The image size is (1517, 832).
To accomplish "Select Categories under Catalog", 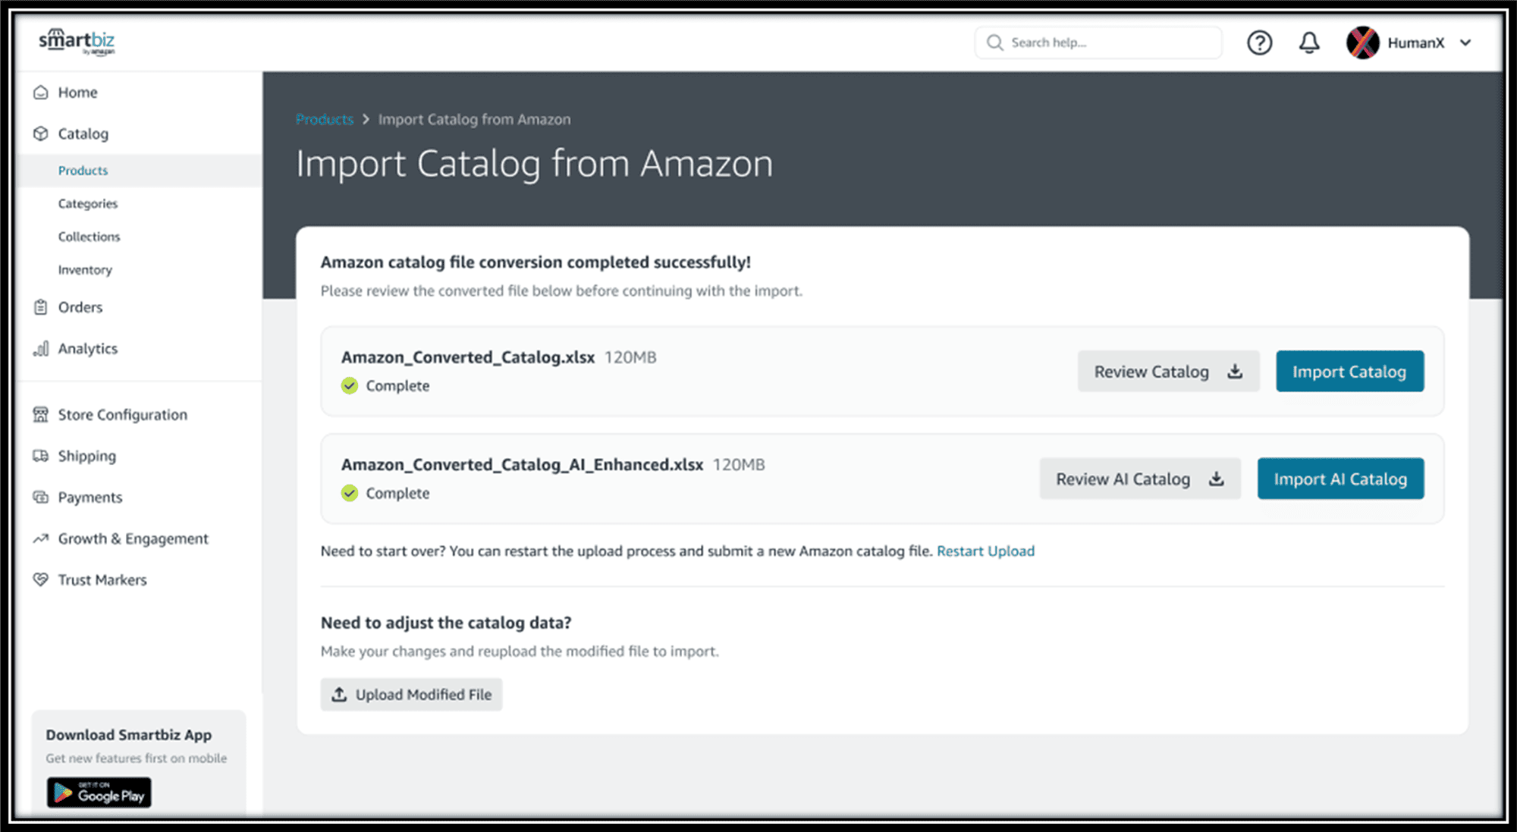I will (88, 203).
